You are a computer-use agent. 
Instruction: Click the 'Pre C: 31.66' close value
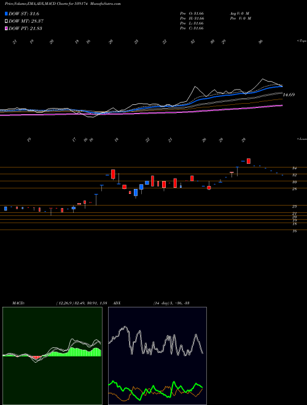192,28
